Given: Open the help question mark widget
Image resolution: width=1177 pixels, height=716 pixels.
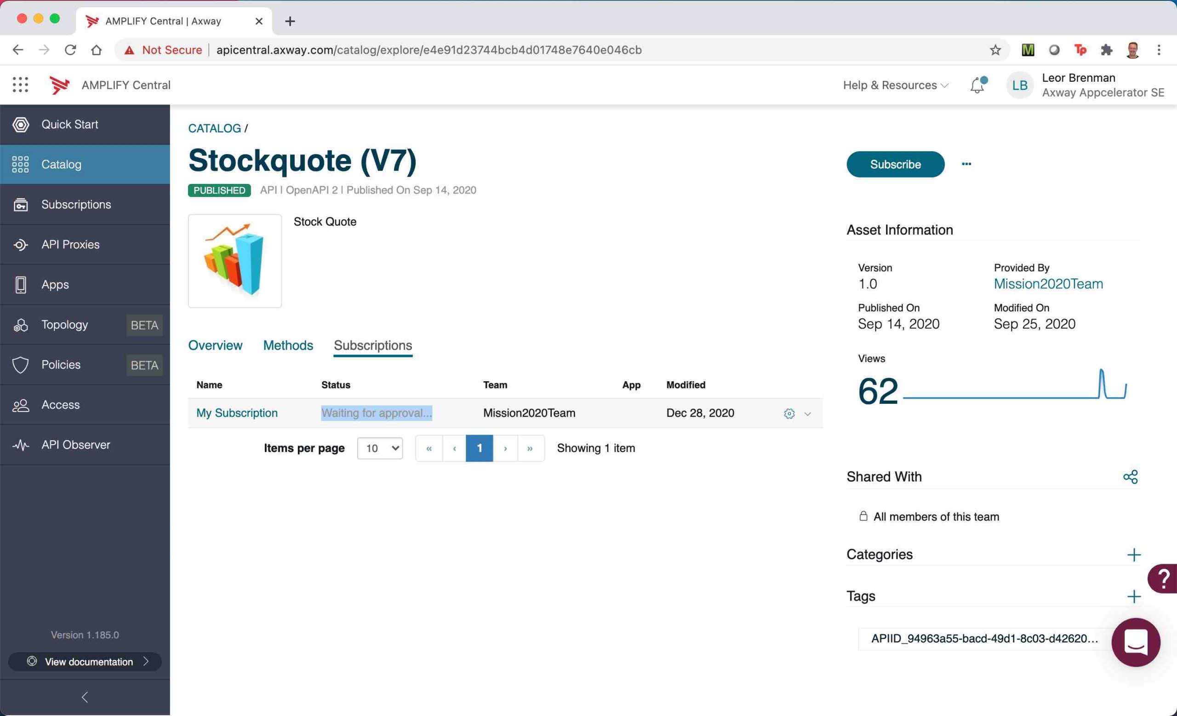Looking at the screenshot, I should coord(1164,579).
